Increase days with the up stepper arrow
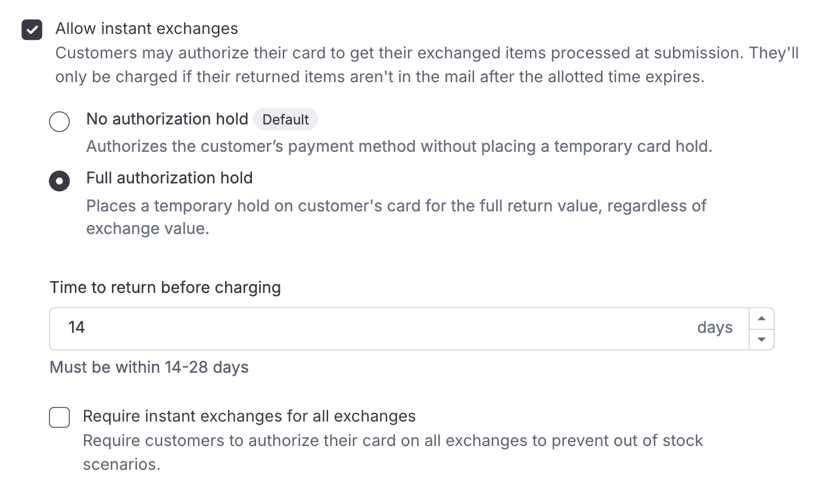This screenshot has height=499, width=823. tap(761, 319)
